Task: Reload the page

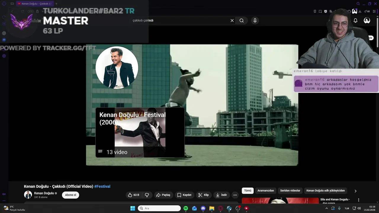Action: tap(23, 11)
